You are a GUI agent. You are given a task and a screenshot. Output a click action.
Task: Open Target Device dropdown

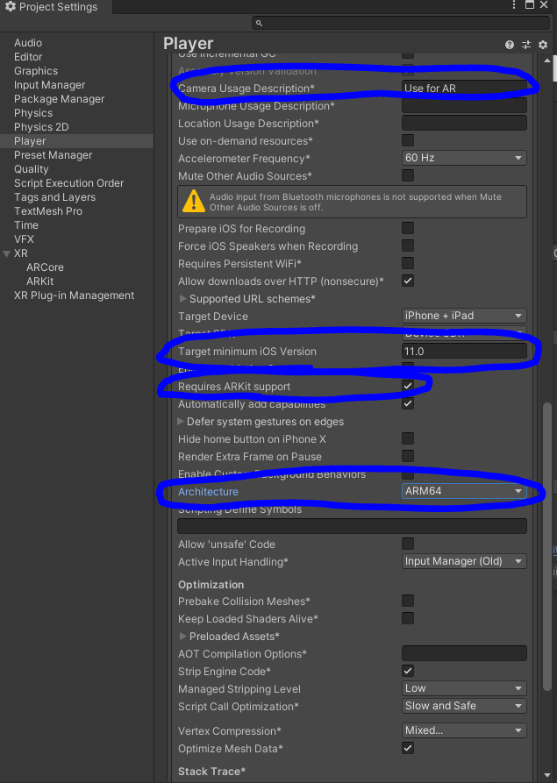click(464, 316)
